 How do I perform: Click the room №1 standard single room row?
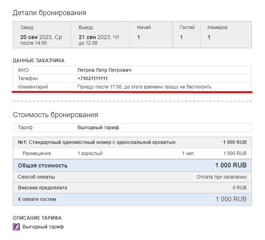(97, 142)
